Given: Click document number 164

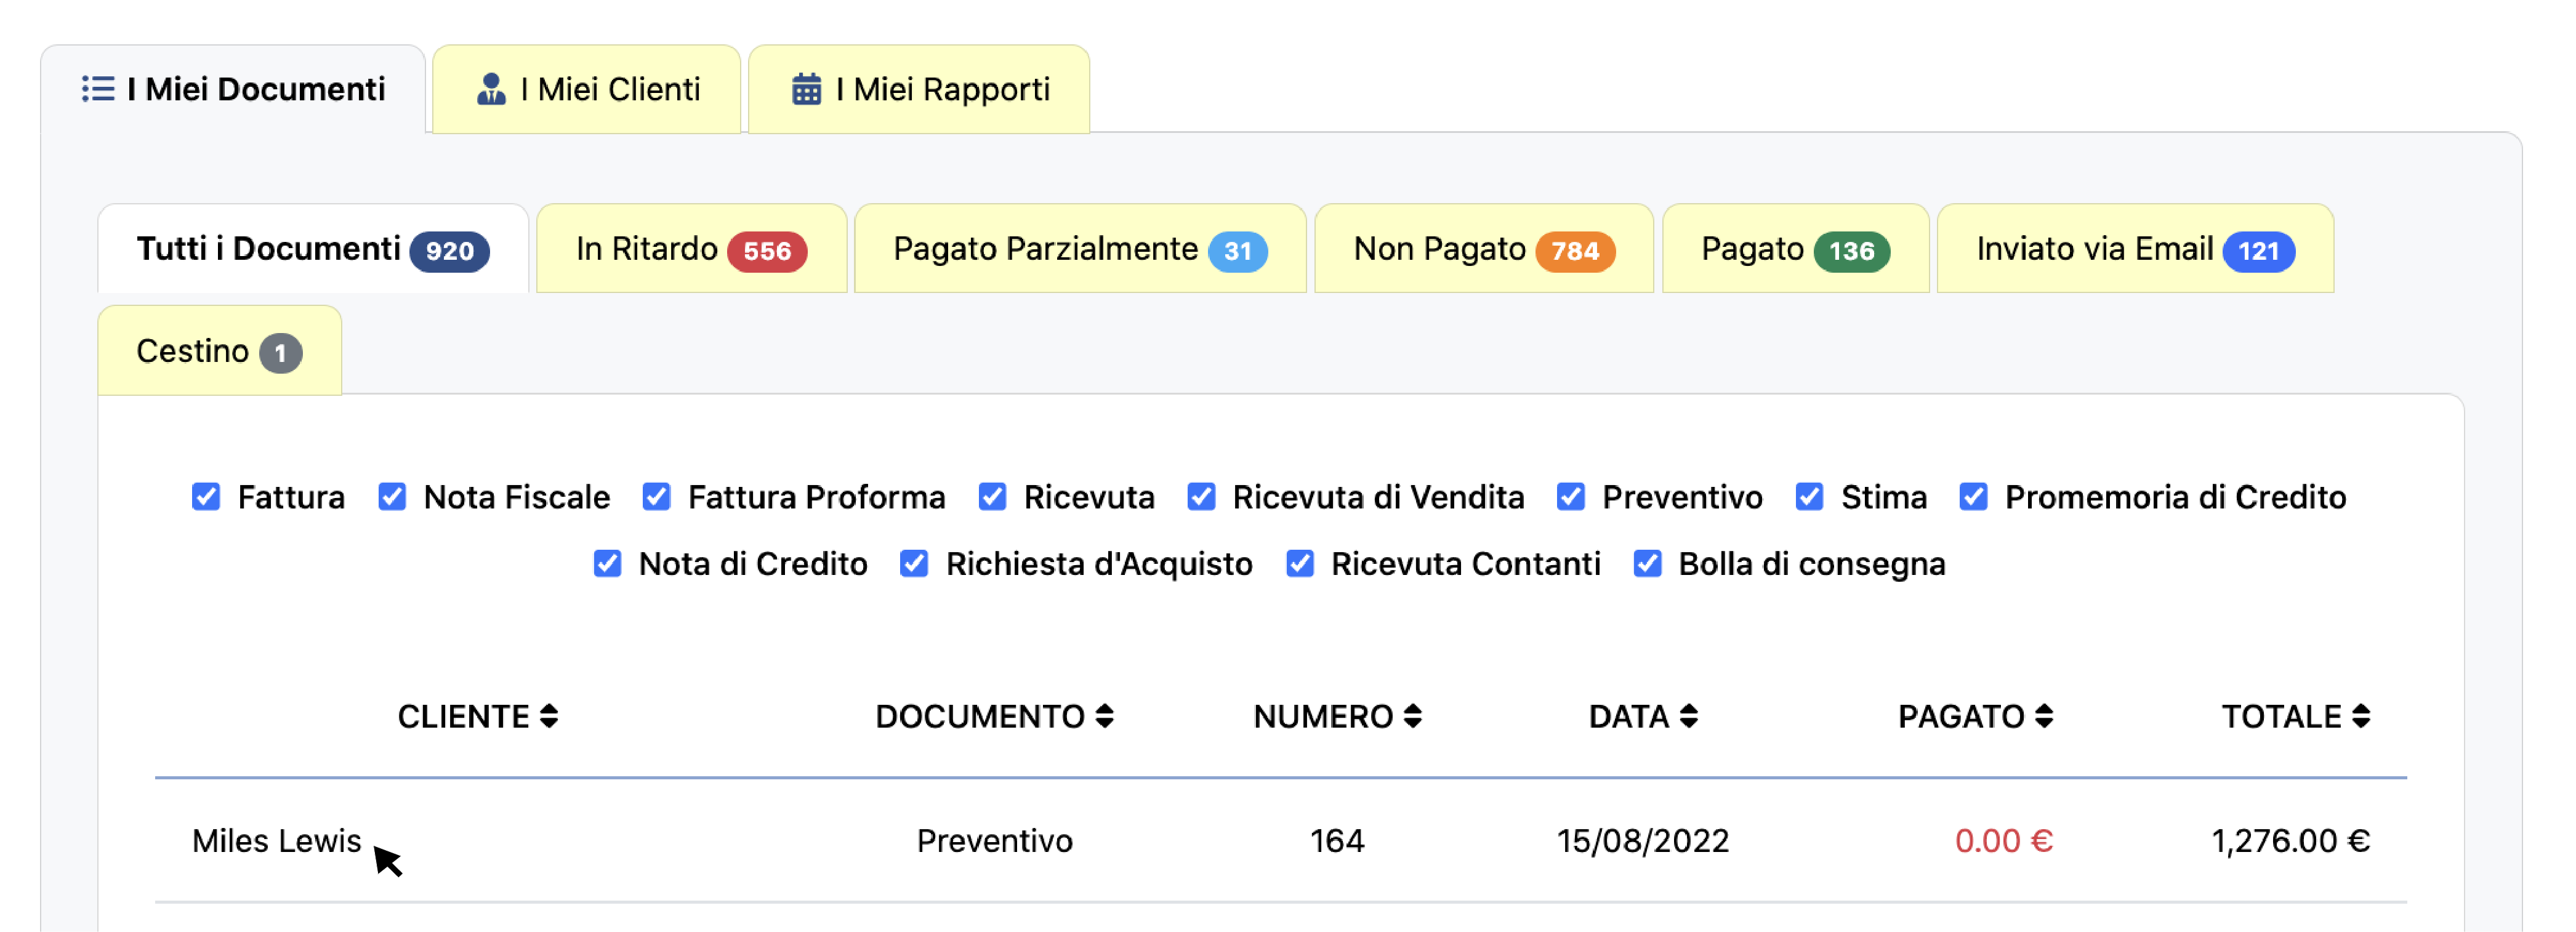Looking at the screenshot, I should pos(1337,841).
